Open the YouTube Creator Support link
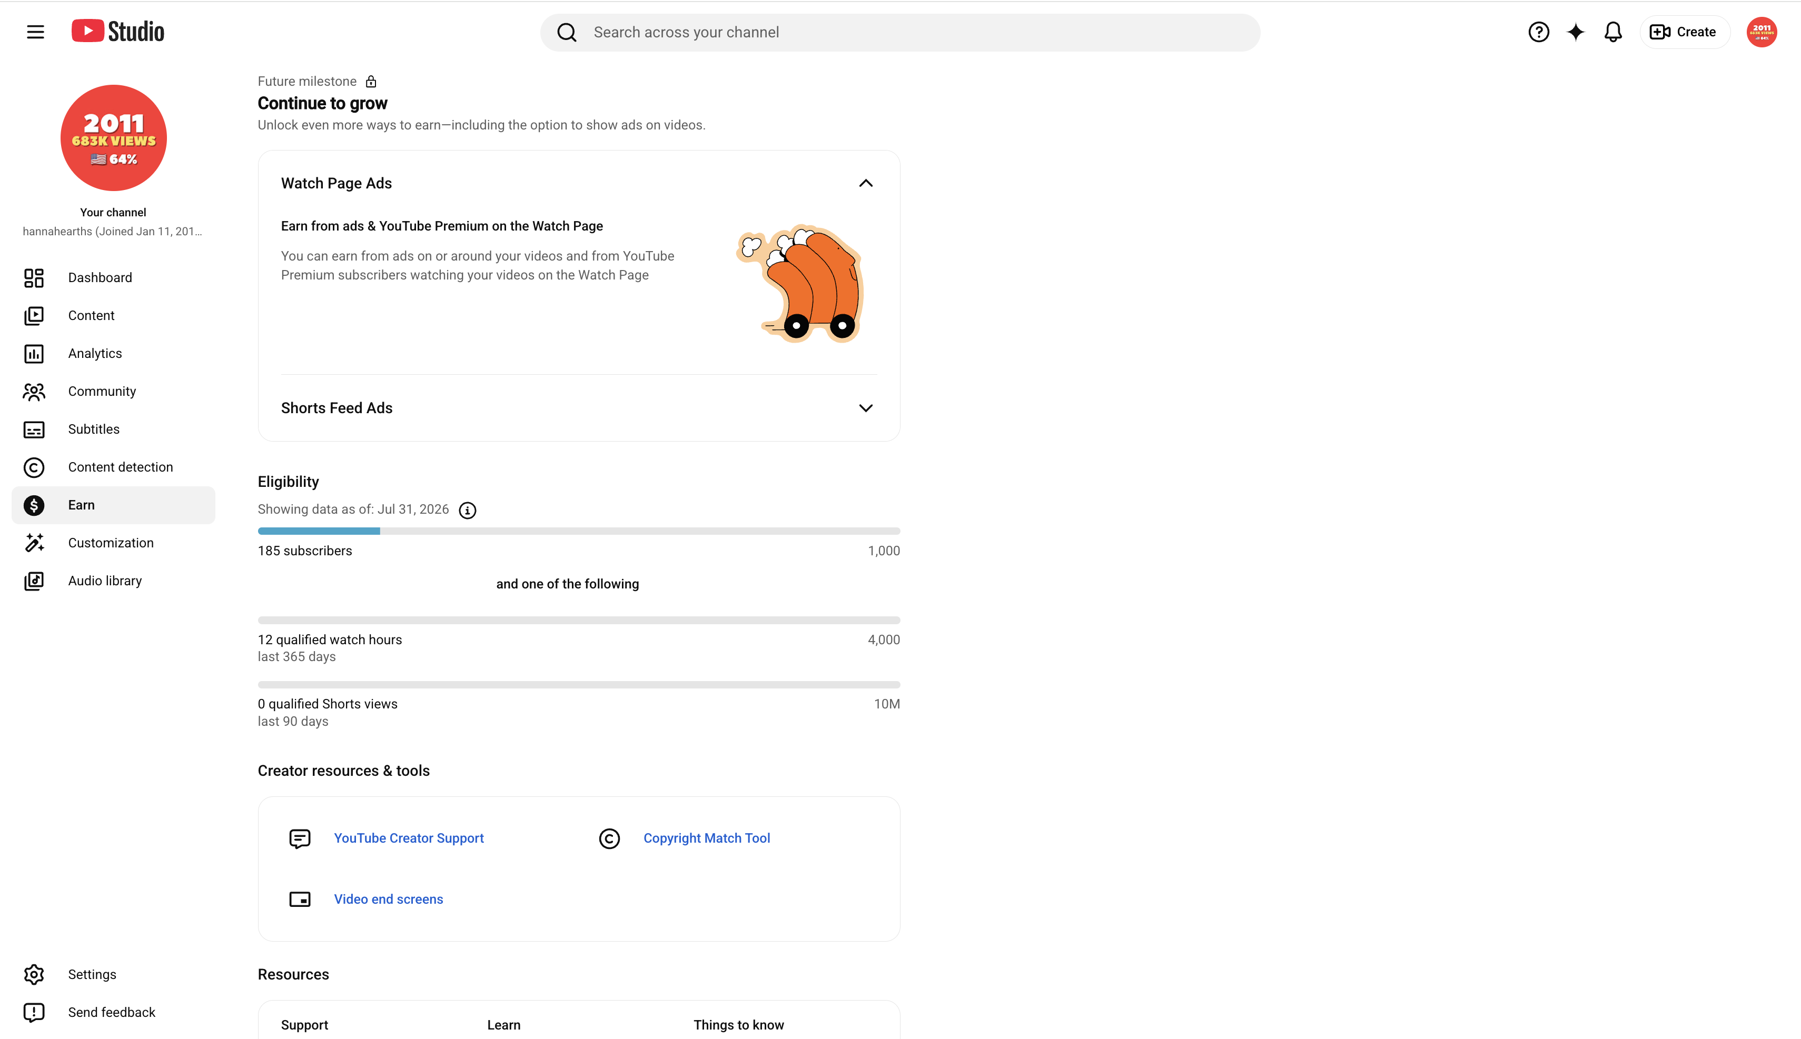Viewport: 1801px width, 1039px height. [409, 838]
